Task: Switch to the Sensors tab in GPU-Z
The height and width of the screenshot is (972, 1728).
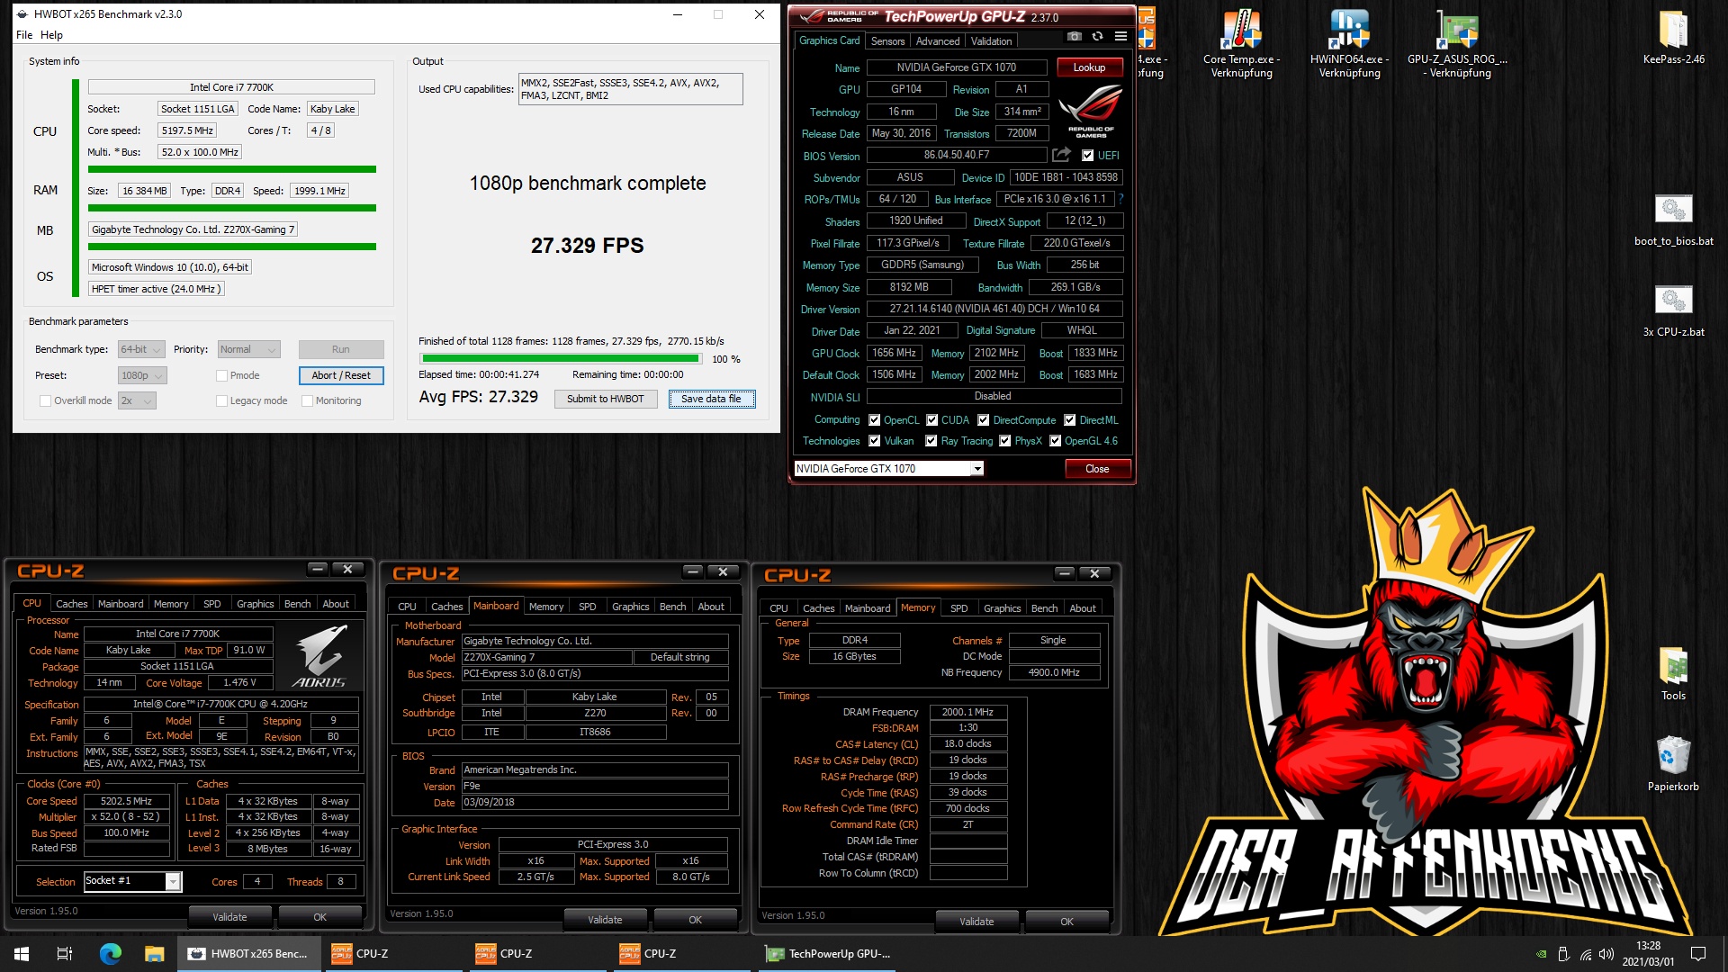Action: 887,41
